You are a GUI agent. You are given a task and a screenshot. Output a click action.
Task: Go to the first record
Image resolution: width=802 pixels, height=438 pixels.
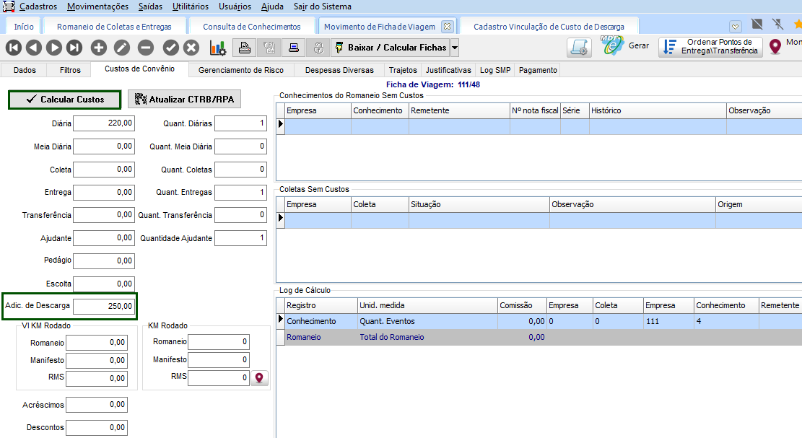[x=14, y=48]
